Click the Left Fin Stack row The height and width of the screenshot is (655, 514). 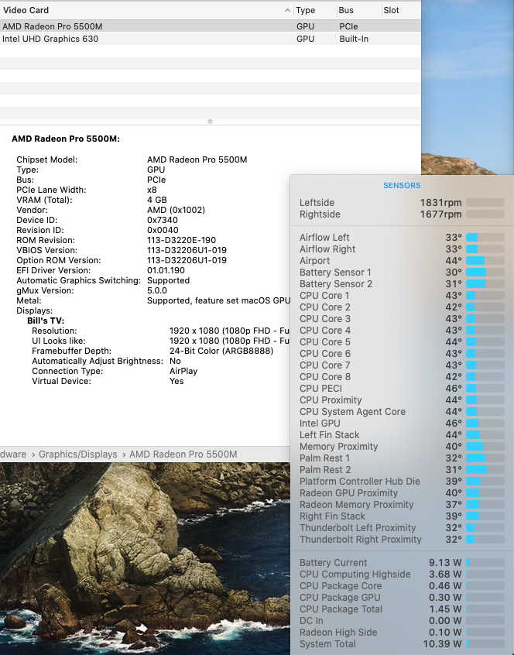tap(402, 435)
